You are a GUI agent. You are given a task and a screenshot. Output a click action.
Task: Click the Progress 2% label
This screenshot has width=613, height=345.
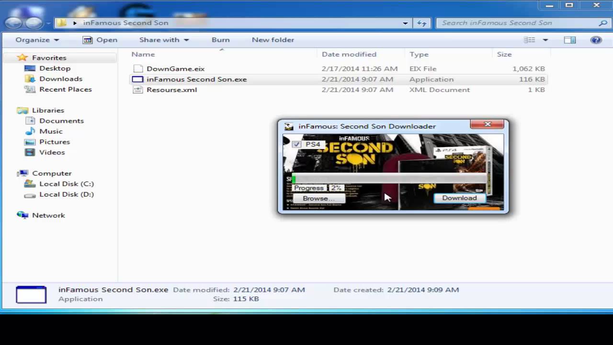318,188
